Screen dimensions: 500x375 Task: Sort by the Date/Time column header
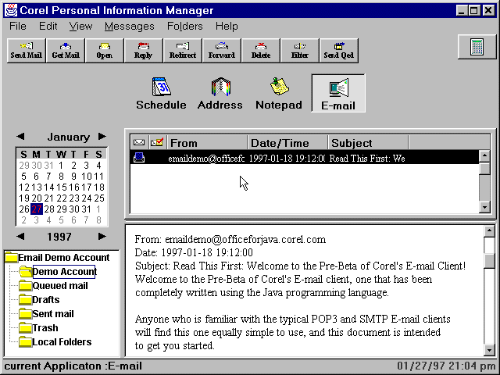tap(287, 142)
